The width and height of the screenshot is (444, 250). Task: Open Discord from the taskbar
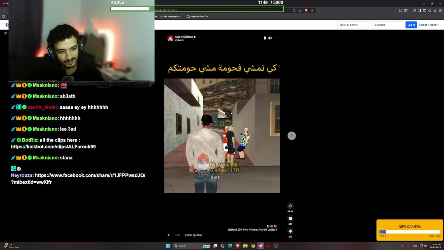click(x=261, y=246)
